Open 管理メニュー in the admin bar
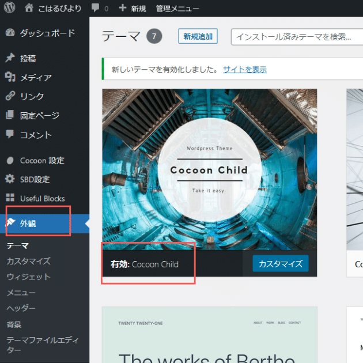 (177, 9)
